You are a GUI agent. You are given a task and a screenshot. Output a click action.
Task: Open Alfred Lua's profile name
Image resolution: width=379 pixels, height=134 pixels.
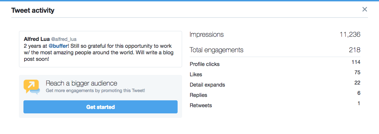point(37,39)
